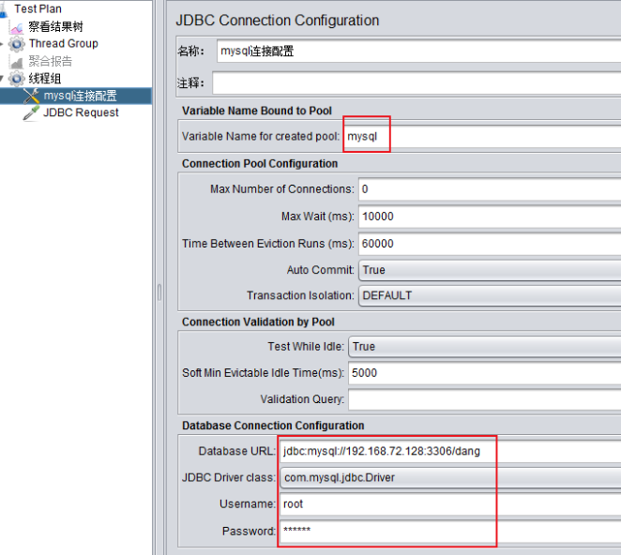
Task: Select the disabled 聚合报告 tree item
Action: pos(51,61)
